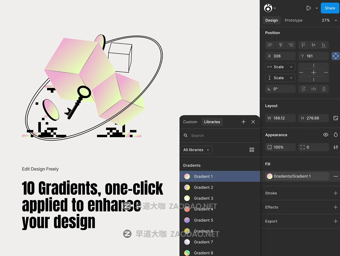
Task: Add a Stroke with the plus button
Action: click(335, 193)
